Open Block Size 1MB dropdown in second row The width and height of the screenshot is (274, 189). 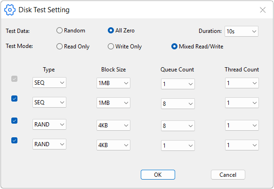click(x=113, y=103)
